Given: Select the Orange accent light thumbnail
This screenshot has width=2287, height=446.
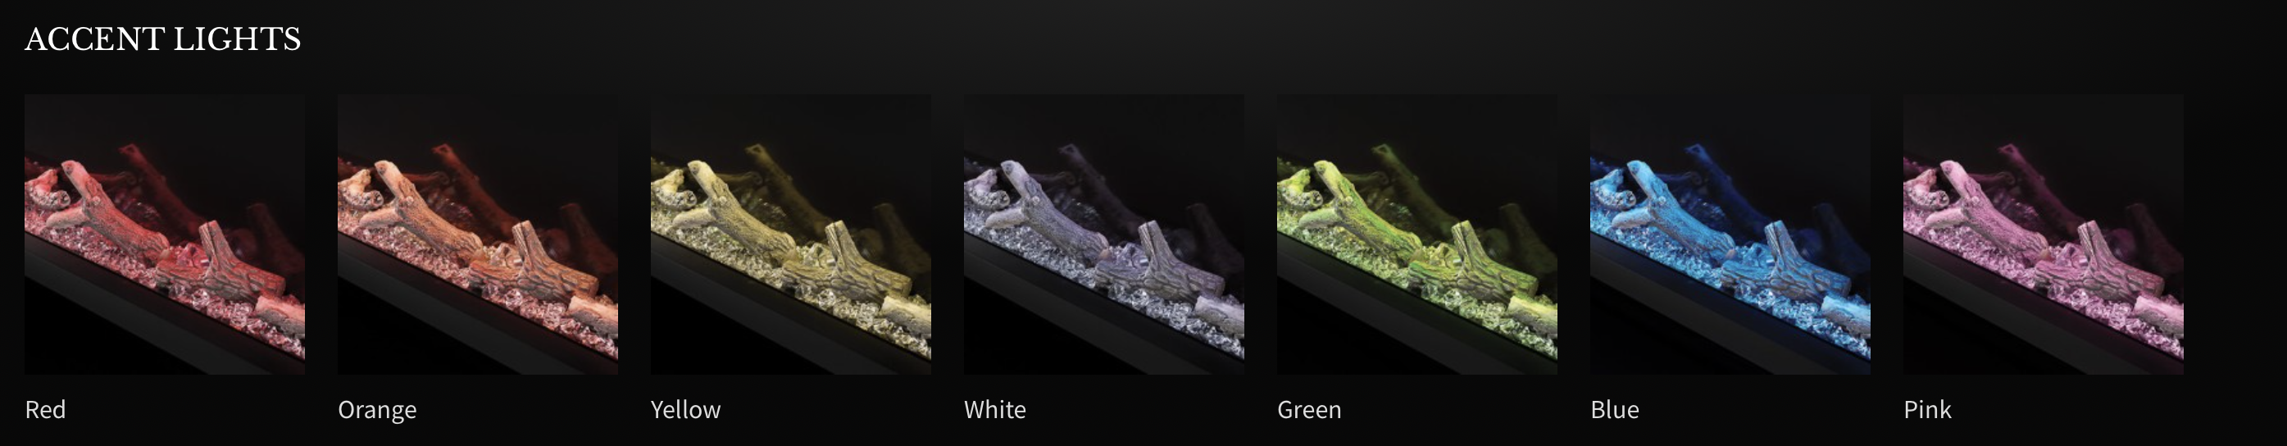Looking at the screenshot, I should coord(478,234).
